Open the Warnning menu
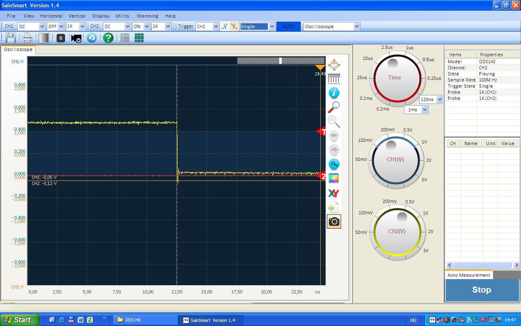The width and height of the screenshot is (521, 326). click(147, 16)
